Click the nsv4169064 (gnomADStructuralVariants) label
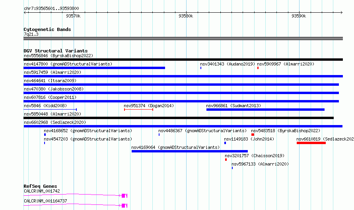The height and width of the screenshot is (210, 354). tap(175, 147)
